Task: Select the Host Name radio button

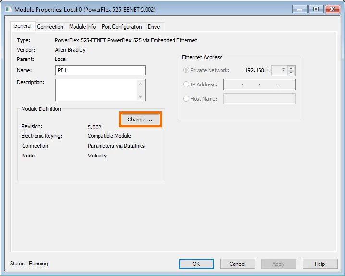Action: pos(186,99)
